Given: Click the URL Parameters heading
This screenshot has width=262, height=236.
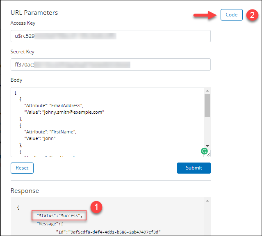Looking at the screenshot, I should pyautogui.click(x=34, y=13).
